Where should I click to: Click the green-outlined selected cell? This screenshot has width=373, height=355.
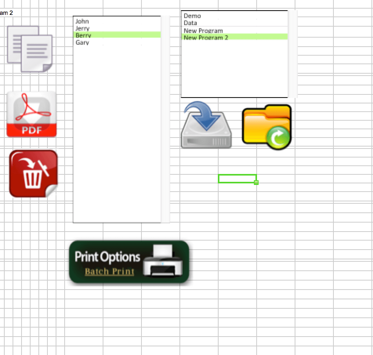pos(237,179)
